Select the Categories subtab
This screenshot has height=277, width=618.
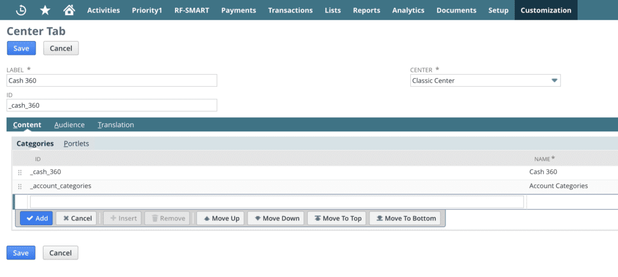[x=35, y=143]
